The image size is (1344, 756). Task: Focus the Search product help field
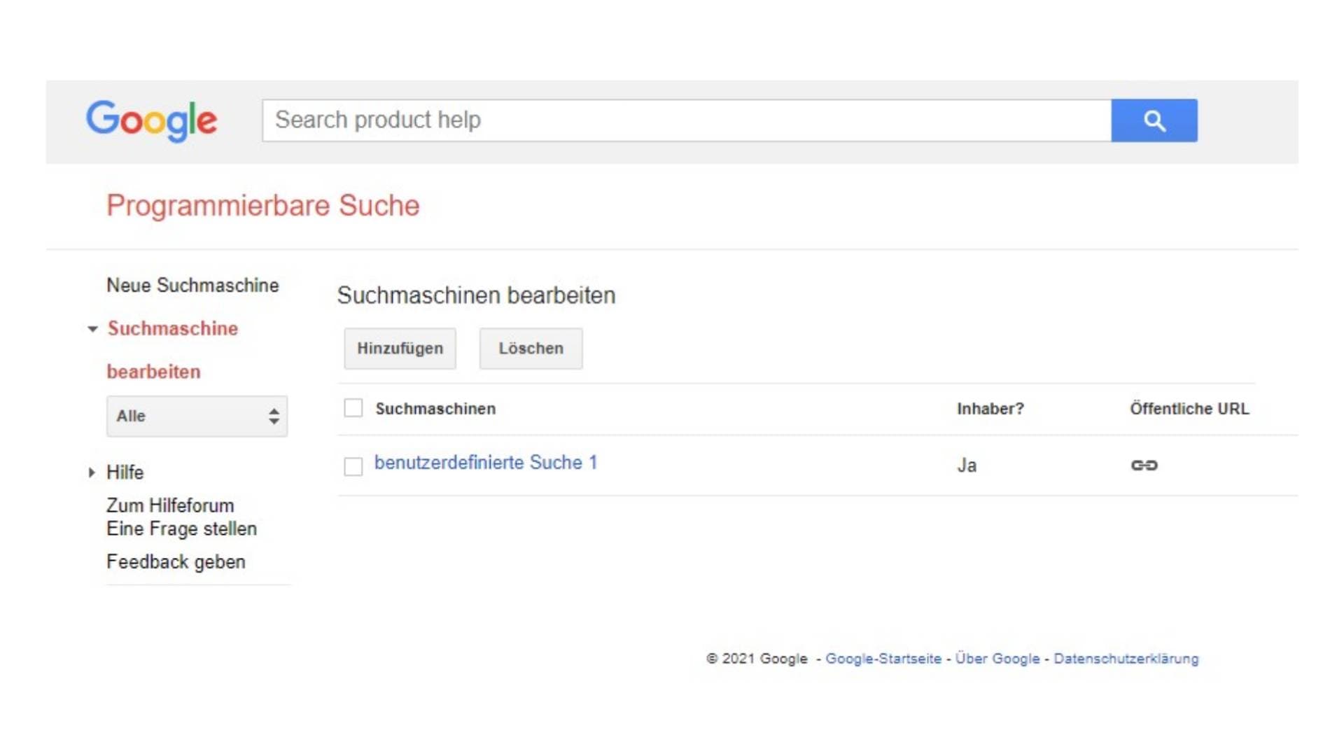tap(687, 120)
